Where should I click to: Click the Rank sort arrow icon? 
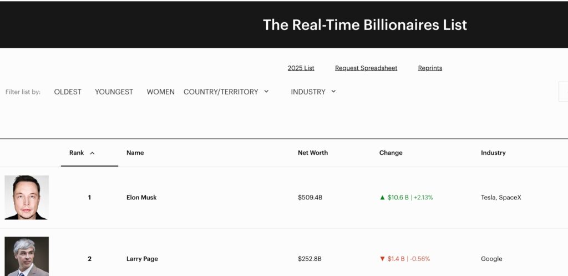point(92,153)
